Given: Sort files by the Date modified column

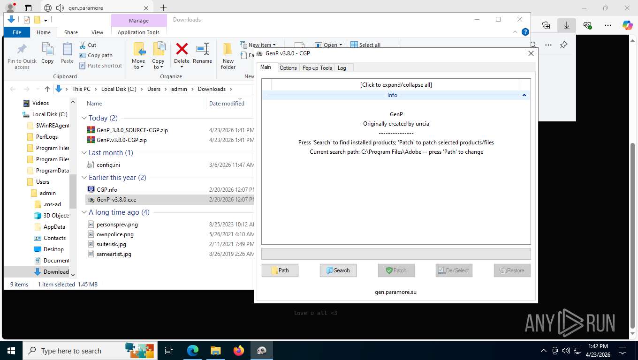Looking at the screenshot, I should coord(227,104).
